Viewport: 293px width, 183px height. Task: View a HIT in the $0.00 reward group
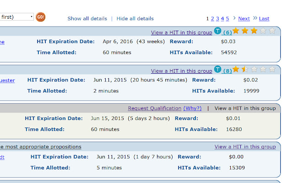[x=245, y=147]
